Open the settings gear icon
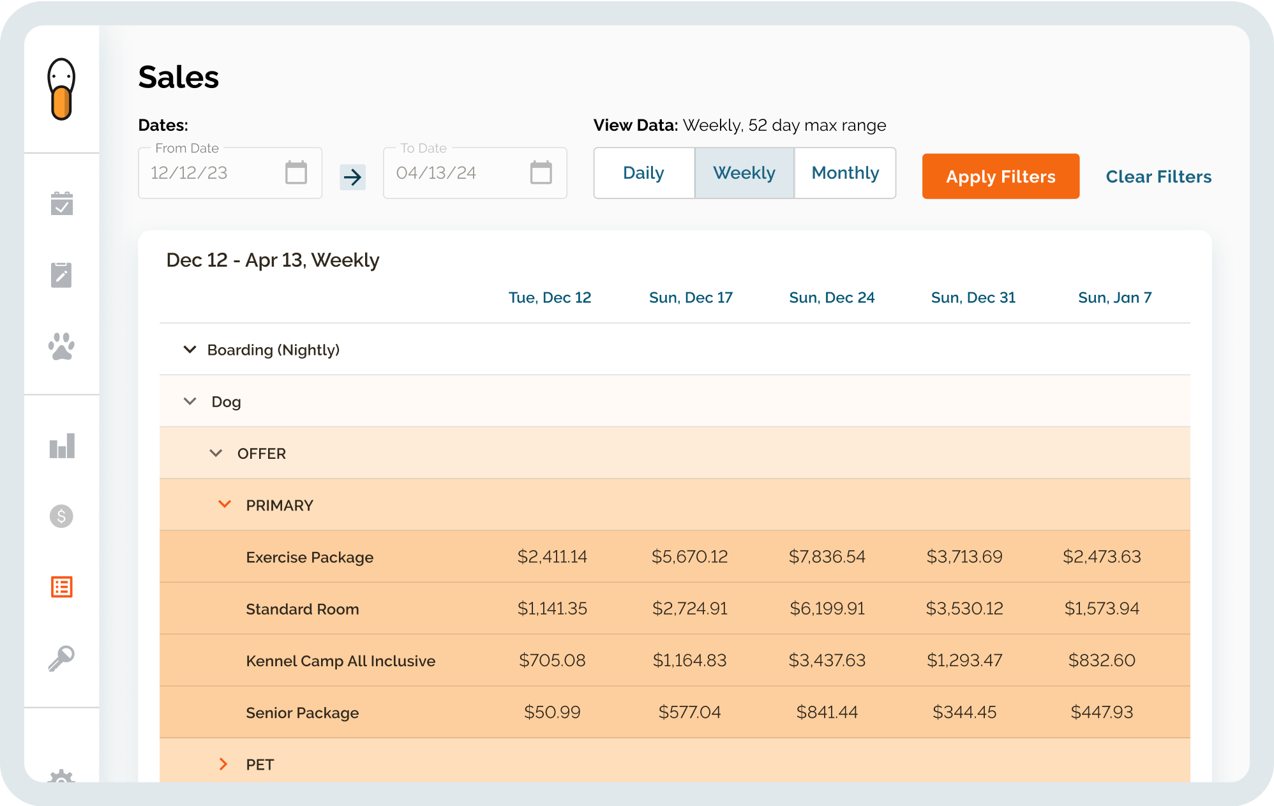This screenshot has height=806, width=1274. [61, 775]
